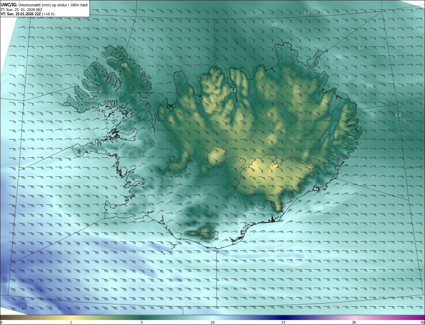This screenshot has width=425, height=325.
Task: Click the 0 tick on the color scale
Action: (1, 322)
